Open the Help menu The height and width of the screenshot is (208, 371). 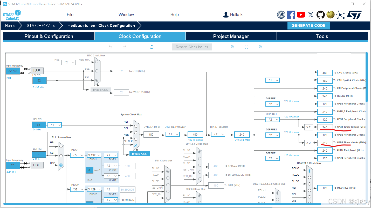(x=175, y=14)
